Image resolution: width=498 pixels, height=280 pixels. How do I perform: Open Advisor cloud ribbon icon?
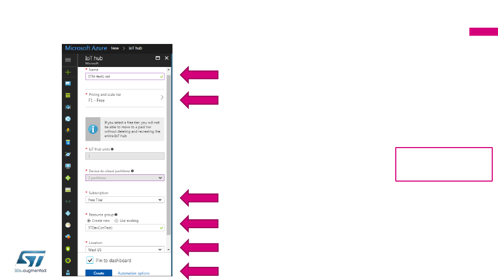click(68, 237)
